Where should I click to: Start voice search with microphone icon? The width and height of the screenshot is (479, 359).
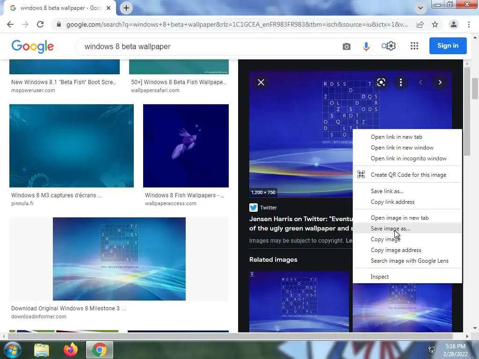point(366,46)
